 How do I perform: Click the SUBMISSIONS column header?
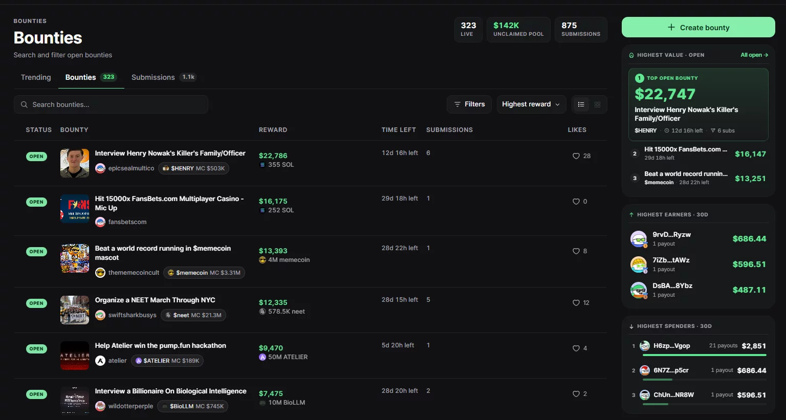[449, 130]
